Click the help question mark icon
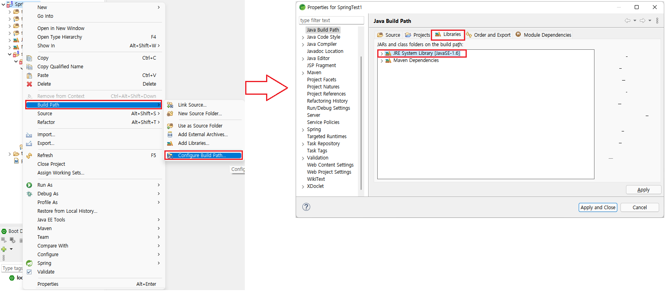The image size is (667, 298). (306, 207)
